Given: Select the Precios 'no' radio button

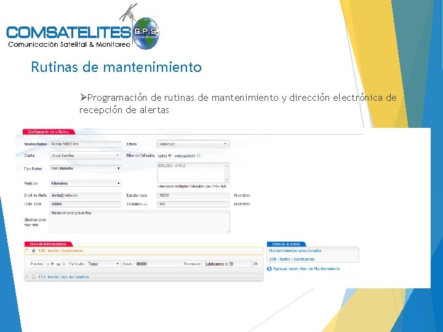Looking at the screenshot, I should (x=63, y=264).
